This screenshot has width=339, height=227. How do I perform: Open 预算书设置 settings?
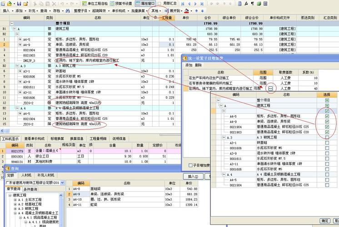(x=121, y=4)
